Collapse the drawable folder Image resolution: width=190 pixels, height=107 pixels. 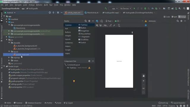click(x=9, y=43)
